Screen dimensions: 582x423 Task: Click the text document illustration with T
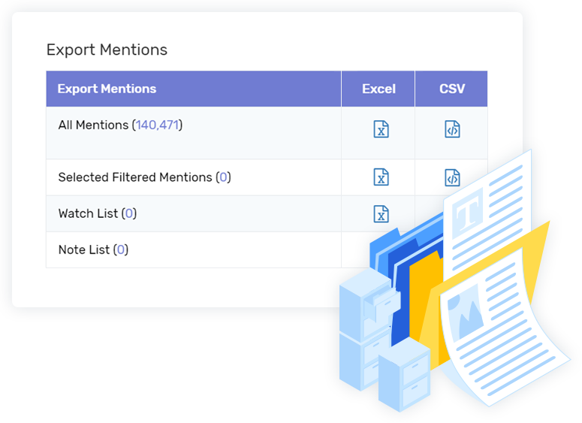(x=488, y=212)
